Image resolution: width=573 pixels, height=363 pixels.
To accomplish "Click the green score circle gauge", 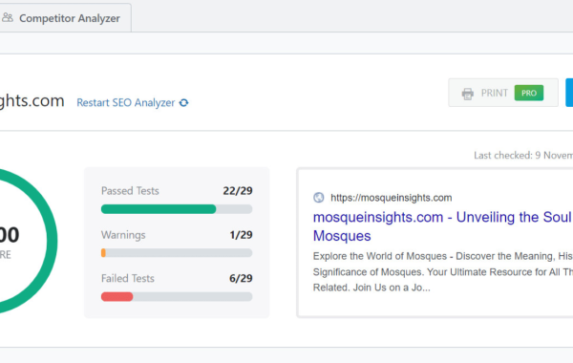I will click(29, 241).
